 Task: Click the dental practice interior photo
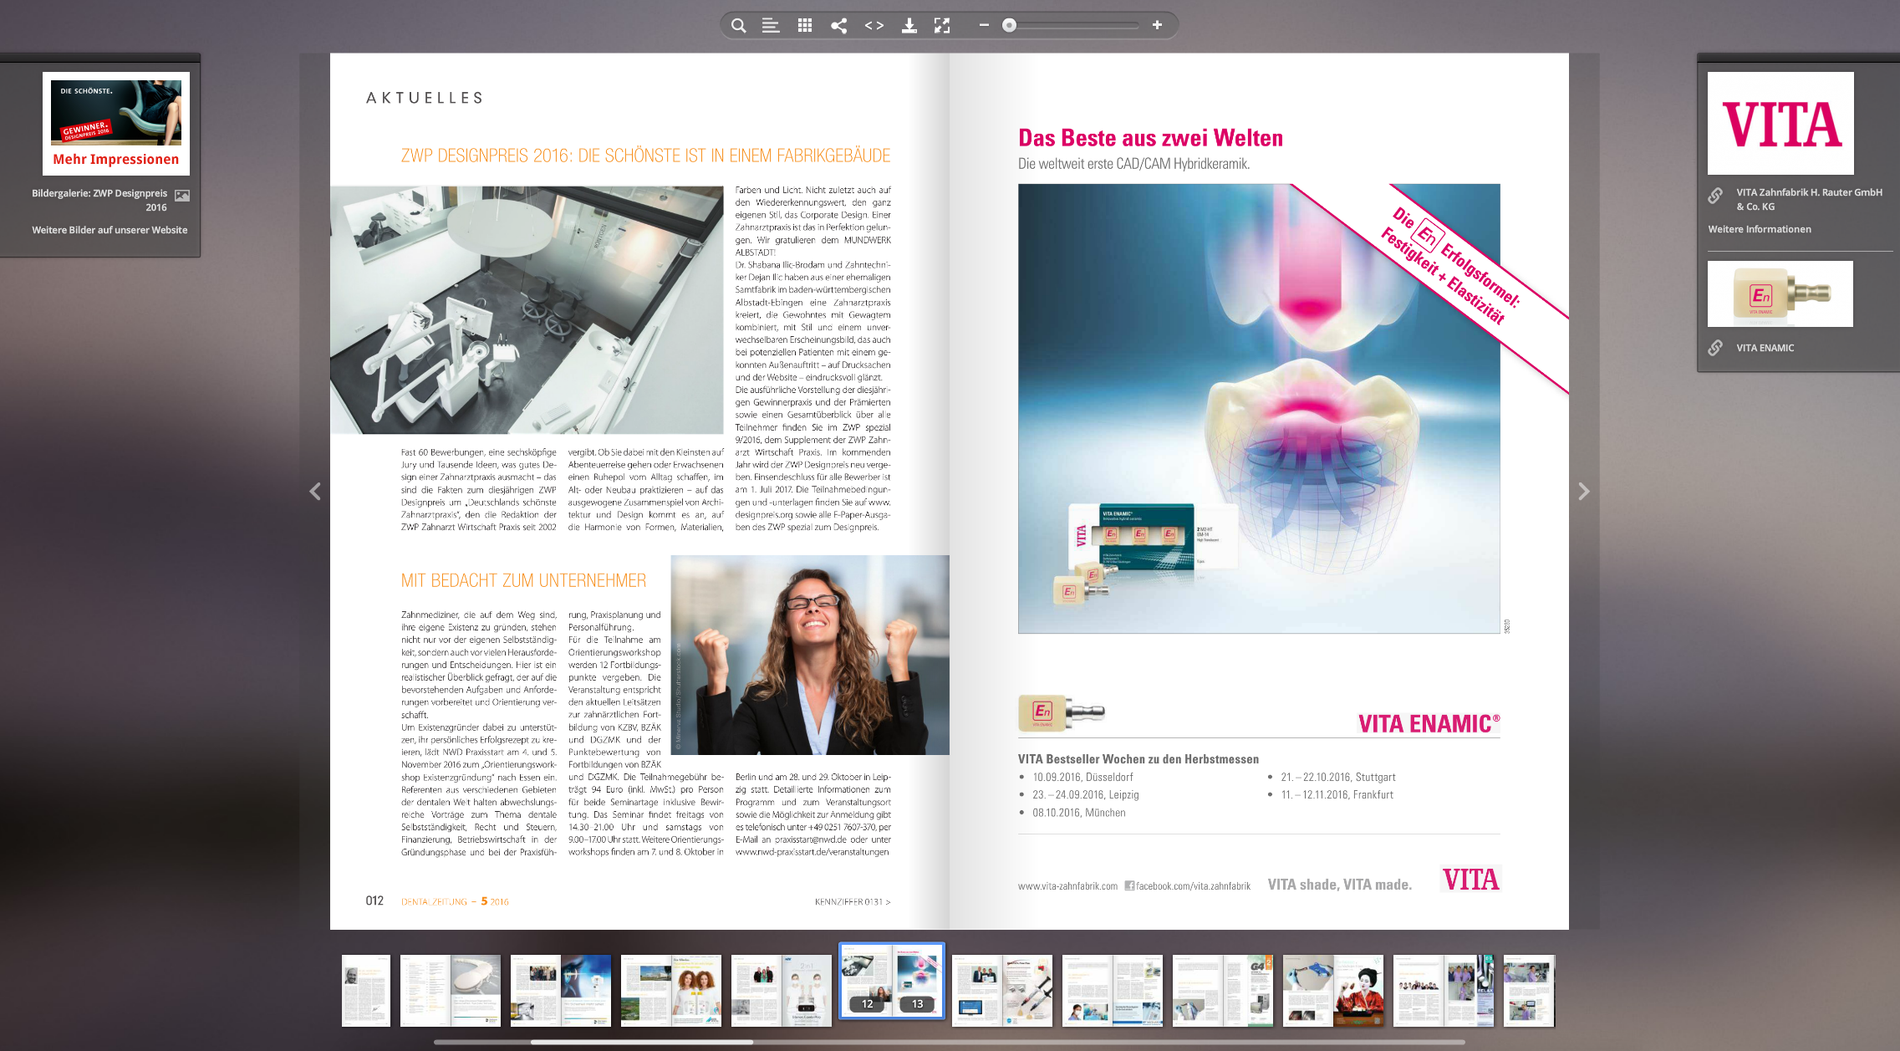click(x=527, y=309)
